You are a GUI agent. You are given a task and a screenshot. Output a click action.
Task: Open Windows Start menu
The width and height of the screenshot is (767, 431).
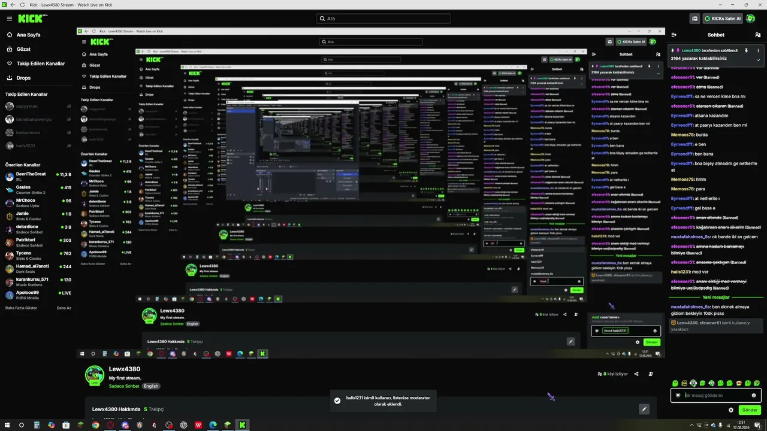[7, 425]
